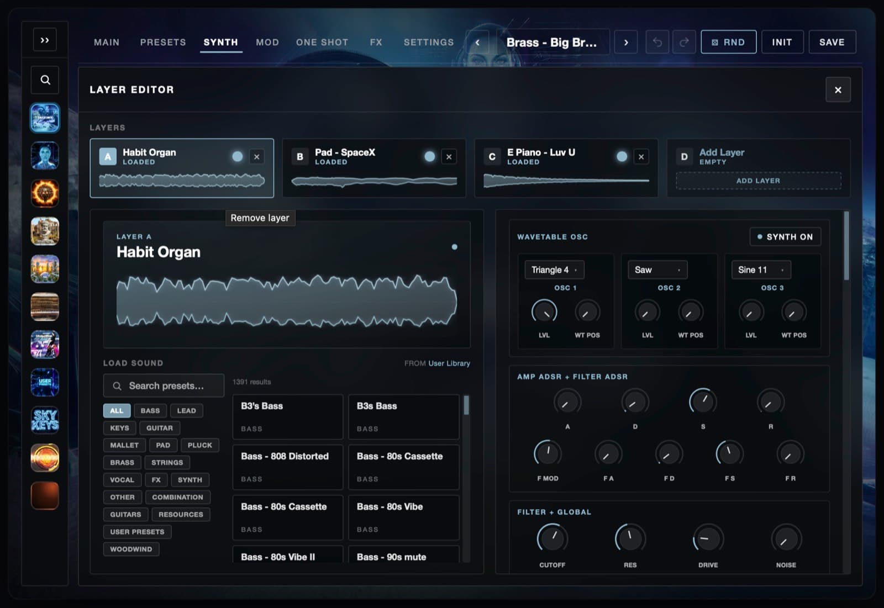Load the Bass - 808 Distorted preset

[x=288, y=467]
